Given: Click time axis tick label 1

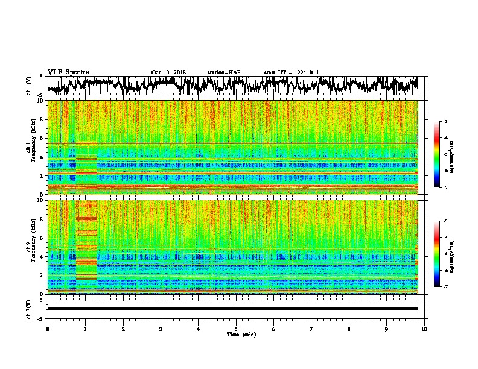Looking at the screenshot, I should (85, 329).
